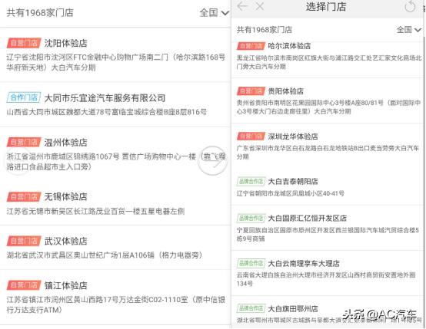Image resolution: width=426 pixels, height=329 pixels.
Task: Open the 全国 region dropdown in right panel
Action: 409,30
